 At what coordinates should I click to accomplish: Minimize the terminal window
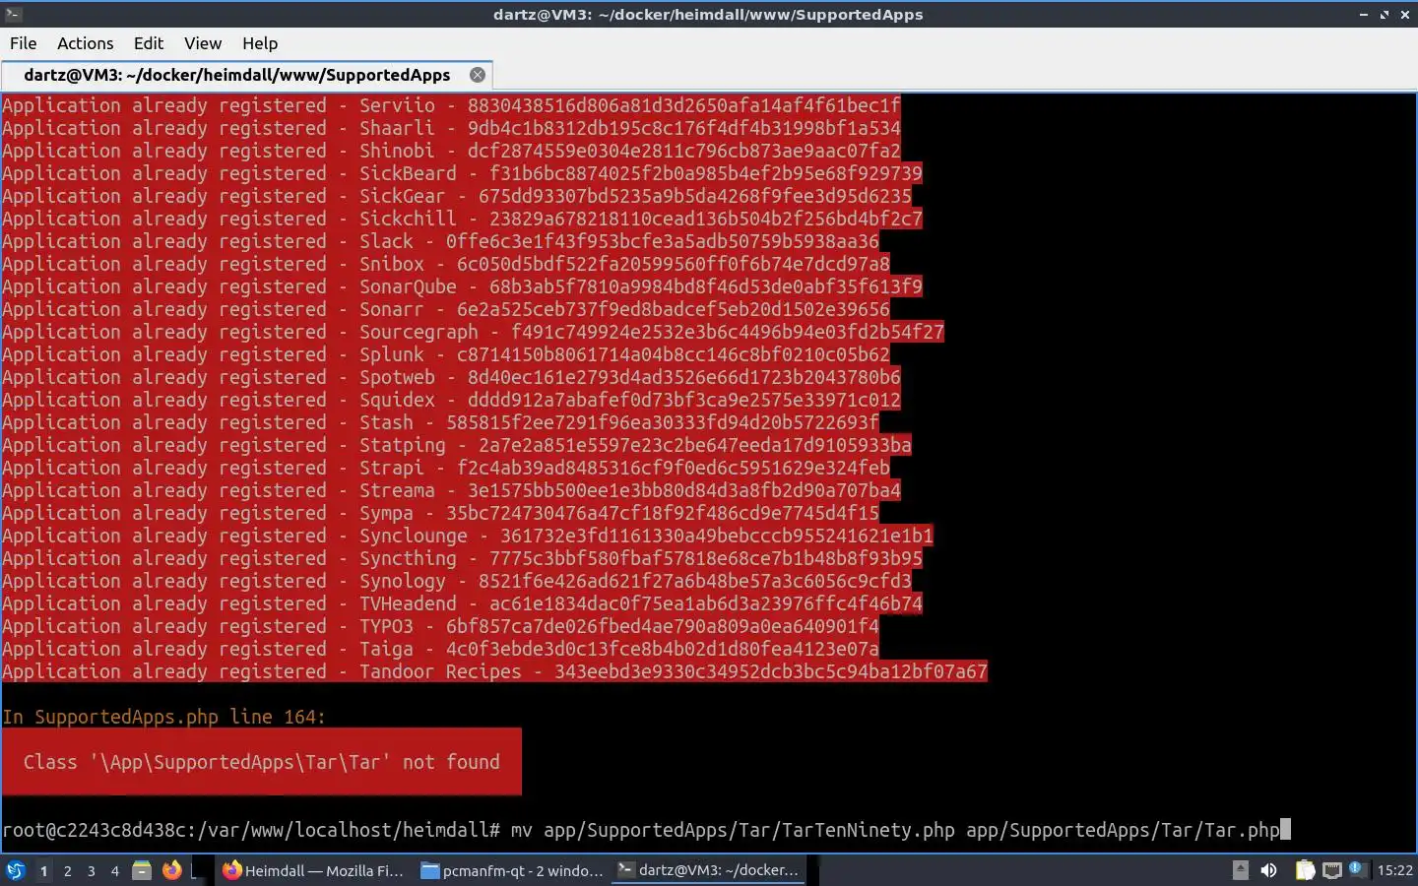coord(1363,14)
